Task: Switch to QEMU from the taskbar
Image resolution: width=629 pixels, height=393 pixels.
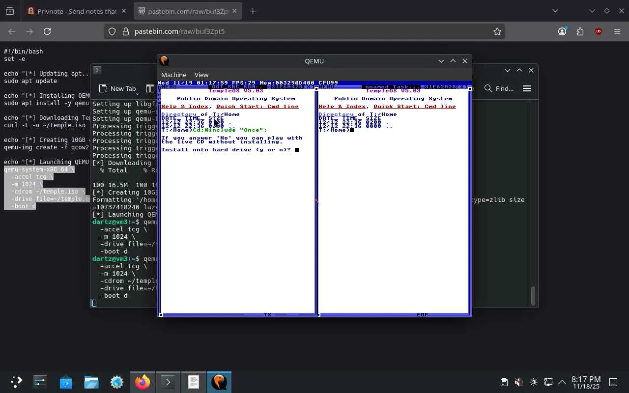Action: 219,382
